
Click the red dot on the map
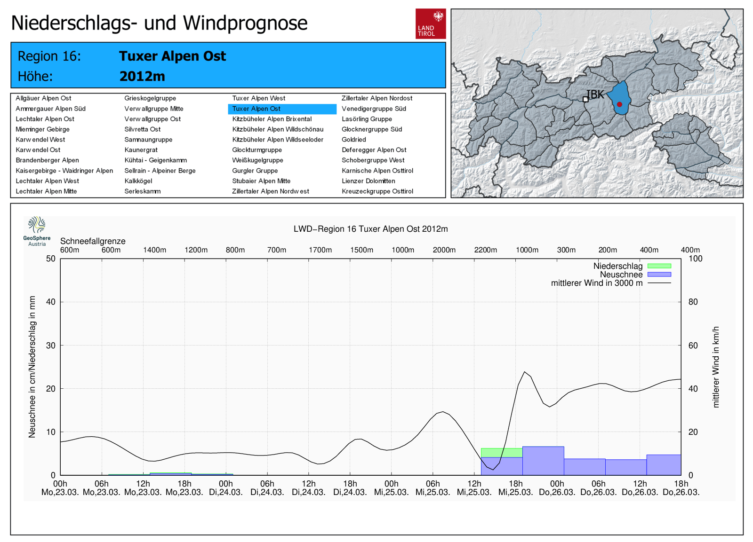(619, 104)
